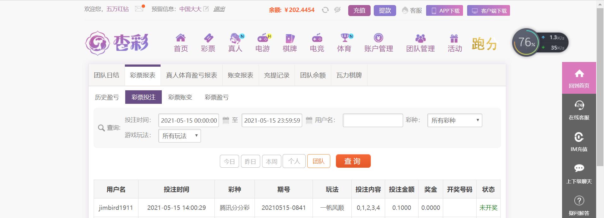Click status text 未开奖
This screenshot has width=604, height=218.
click(x=488, y=208)
